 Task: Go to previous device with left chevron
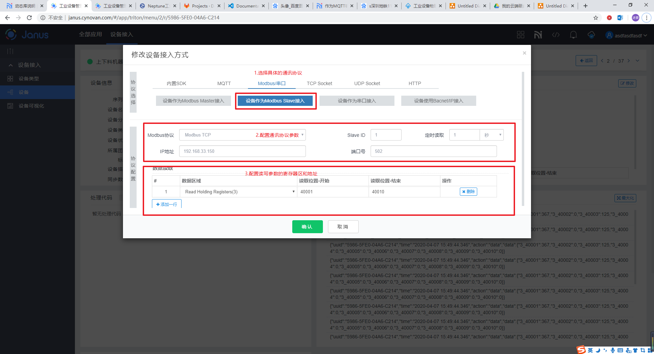click(x=602, y=61)
